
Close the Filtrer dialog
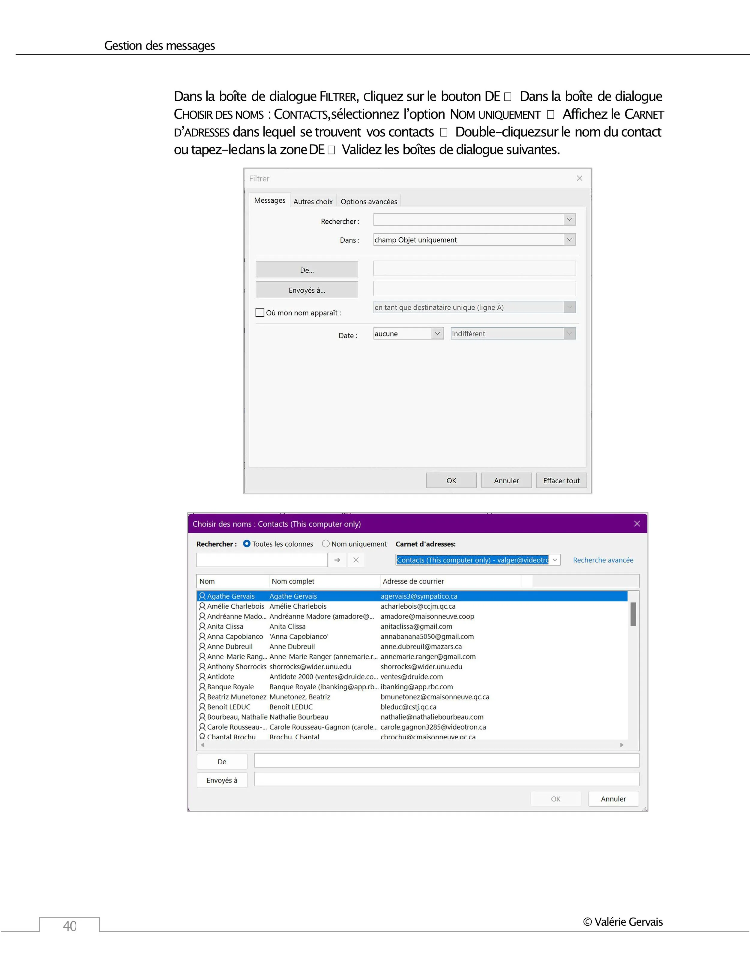tap(579, 178)
